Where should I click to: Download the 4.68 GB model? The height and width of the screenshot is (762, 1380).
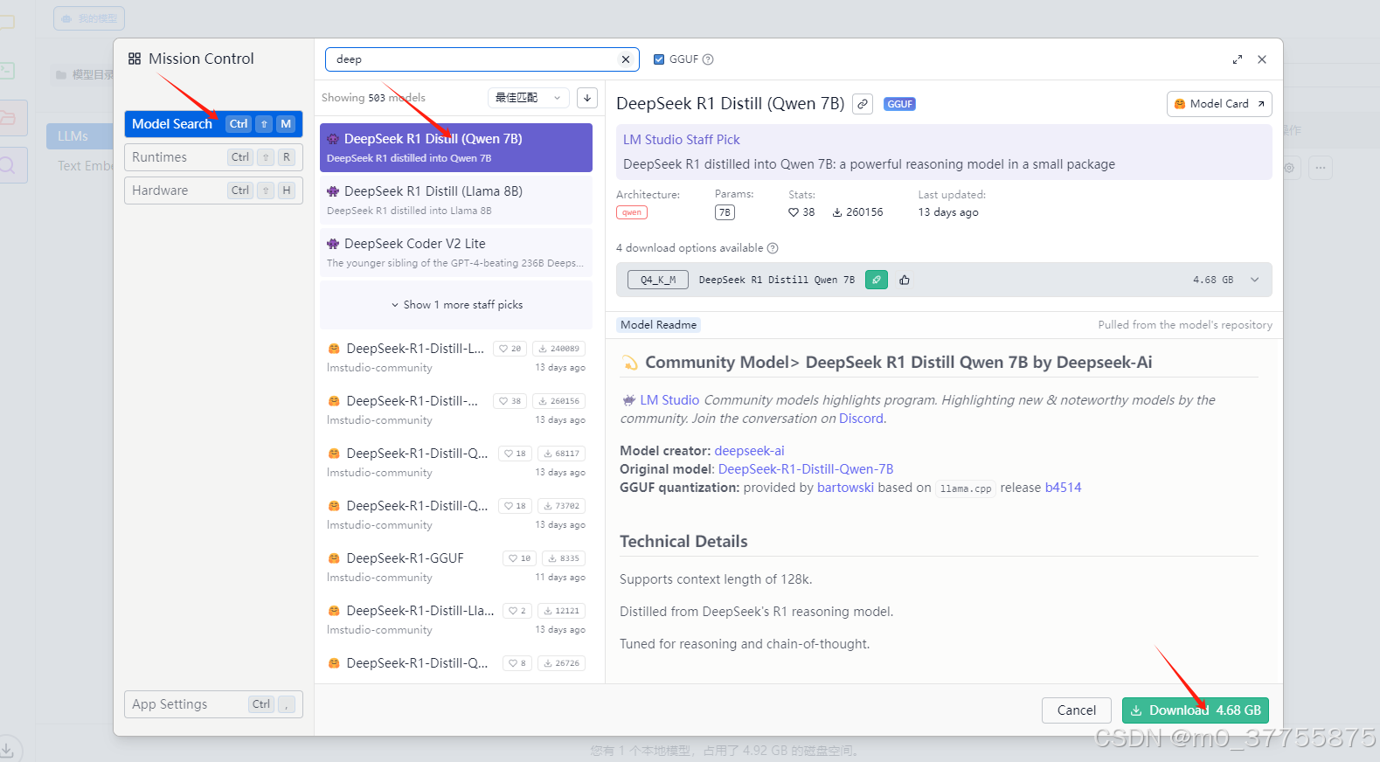(x=1196, y=710)
